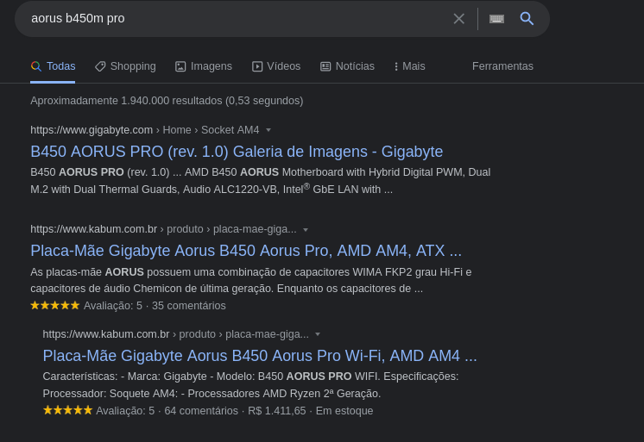Viewport: 644px width, 442px height.
Task: Click the Vídeos play icon
Action: (x=257, y=66)
